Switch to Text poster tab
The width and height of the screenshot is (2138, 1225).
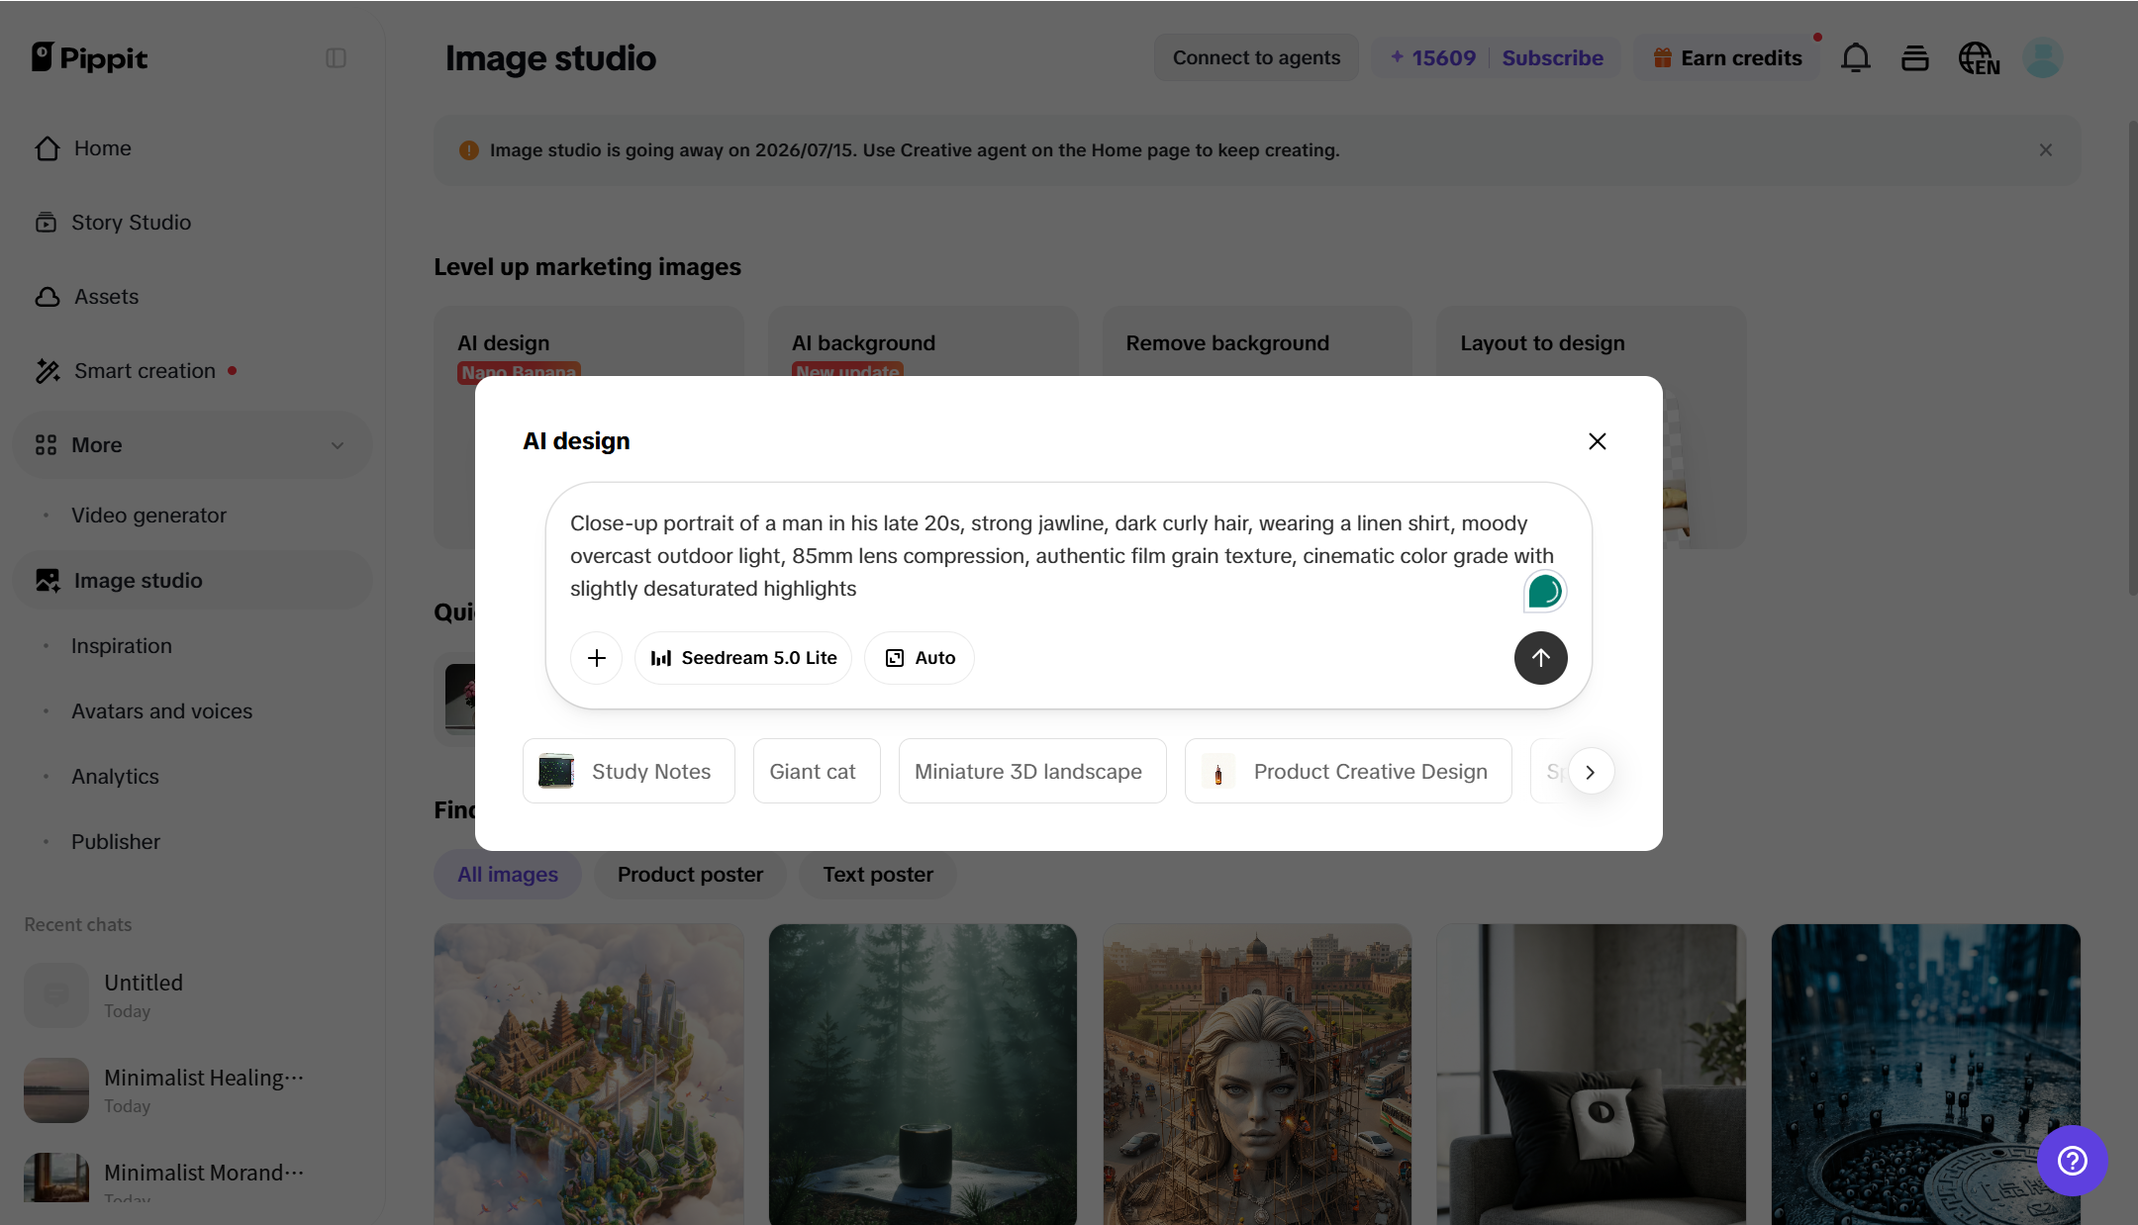[x=878, y=875]
